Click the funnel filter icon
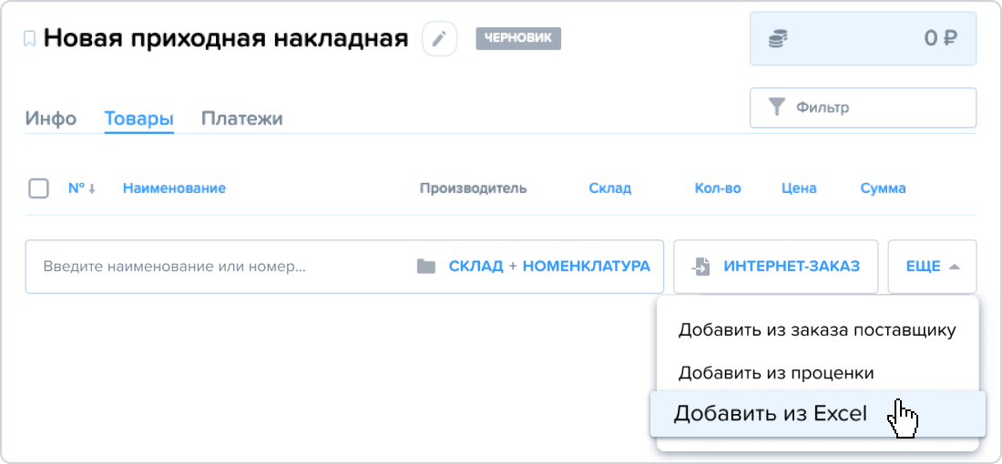The image size is (1002, 464). [x=776, y=107]
